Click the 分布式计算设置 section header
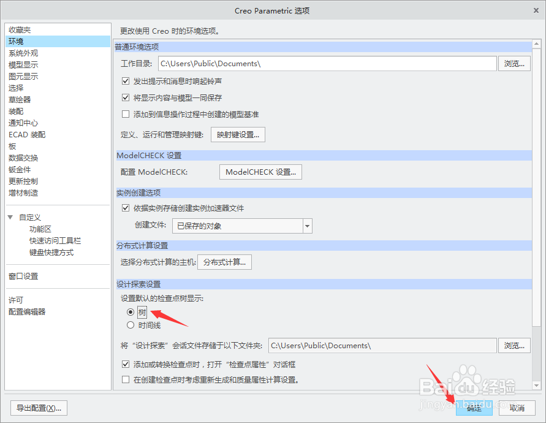Image resolution: width=546 pixels, height=423 pixels. tap(324, 246)
